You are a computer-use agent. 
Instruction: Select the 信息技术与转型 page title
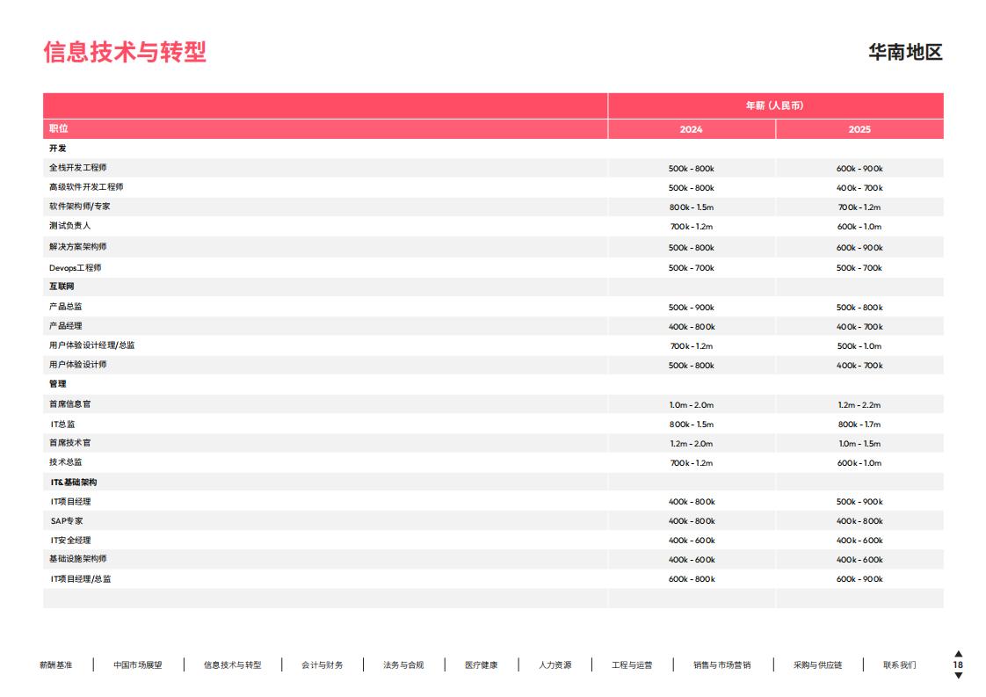[125, 52]
